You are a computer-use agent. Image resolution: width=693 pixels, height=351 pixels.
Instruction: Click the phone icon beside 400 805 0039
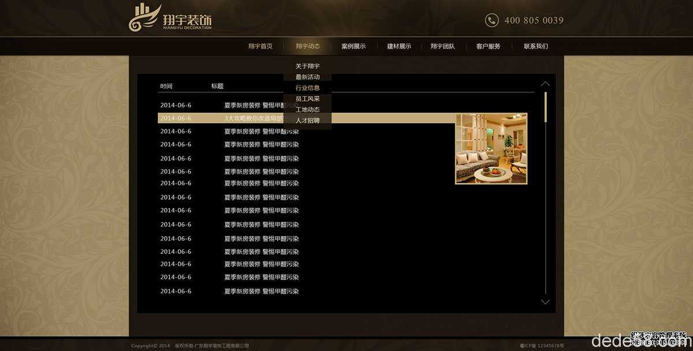coord(491,20)
